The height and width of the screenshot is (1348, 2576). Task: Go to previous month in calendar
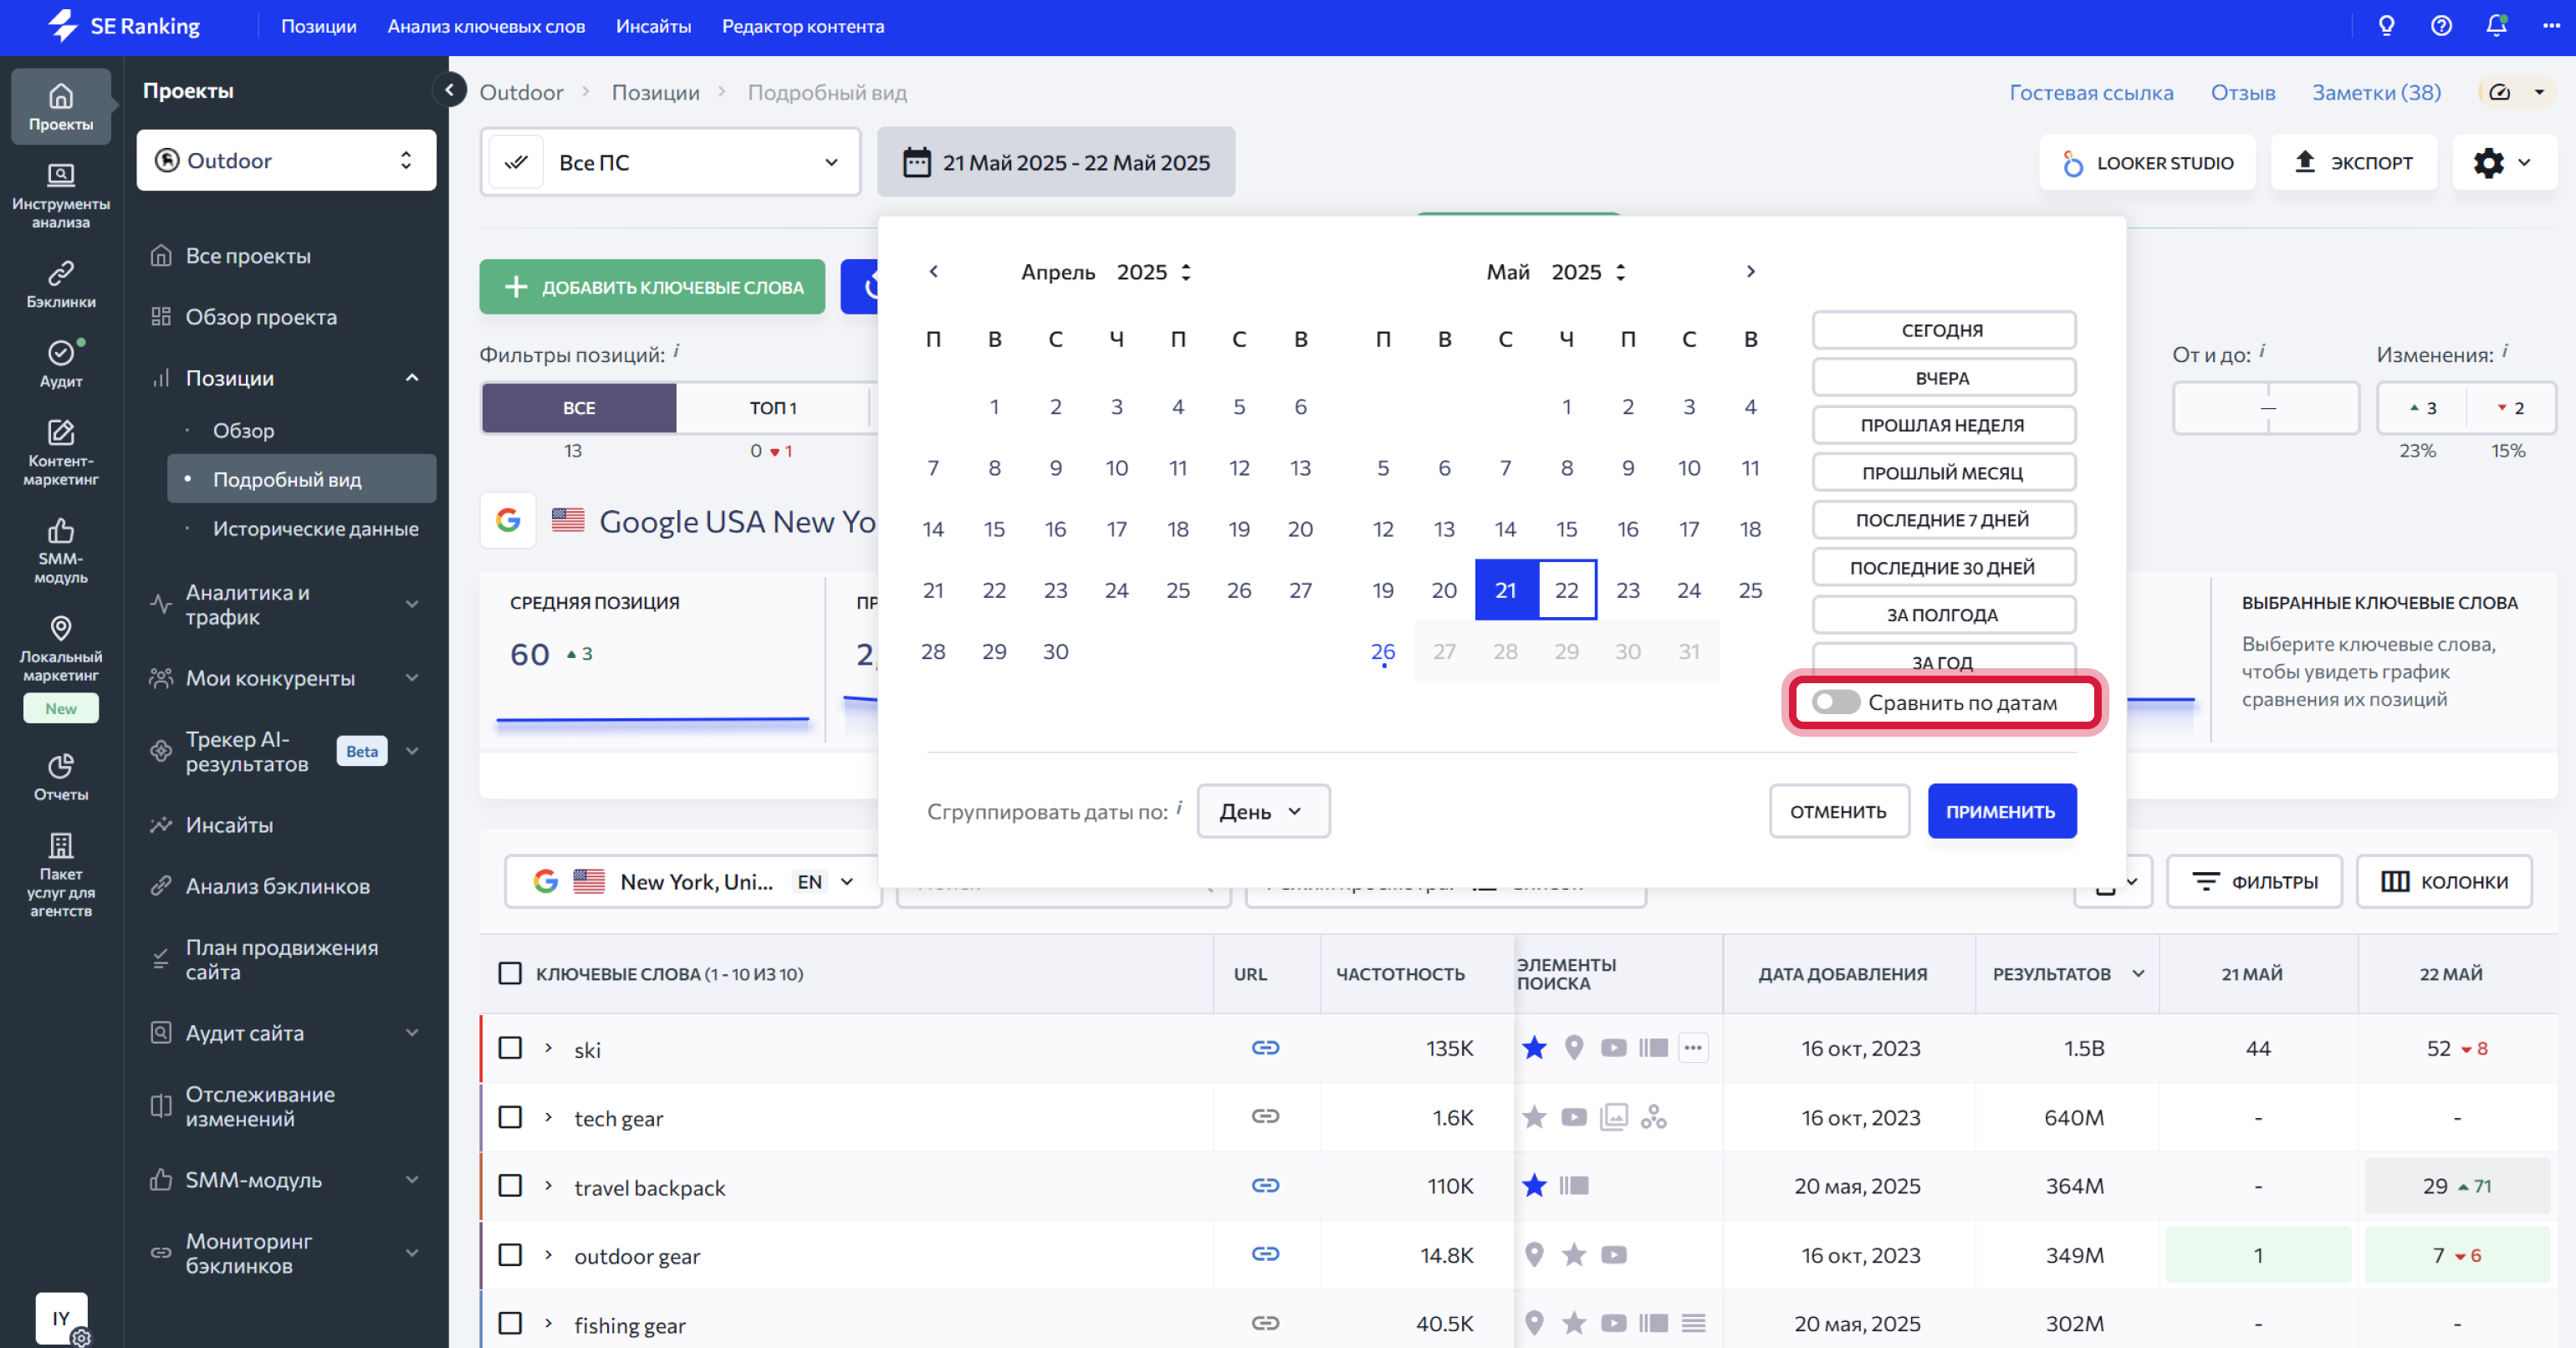click(933, 272)
